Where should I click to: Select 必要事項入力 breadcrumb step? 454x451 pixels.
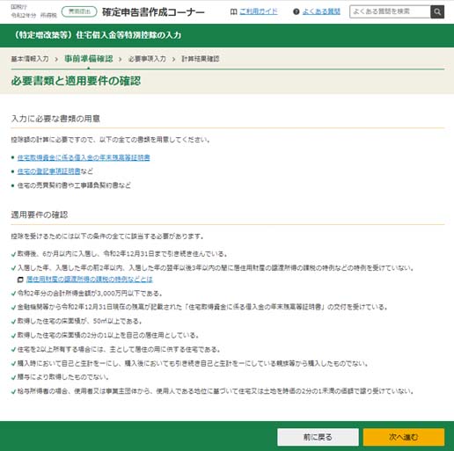(x=147, y=59)
